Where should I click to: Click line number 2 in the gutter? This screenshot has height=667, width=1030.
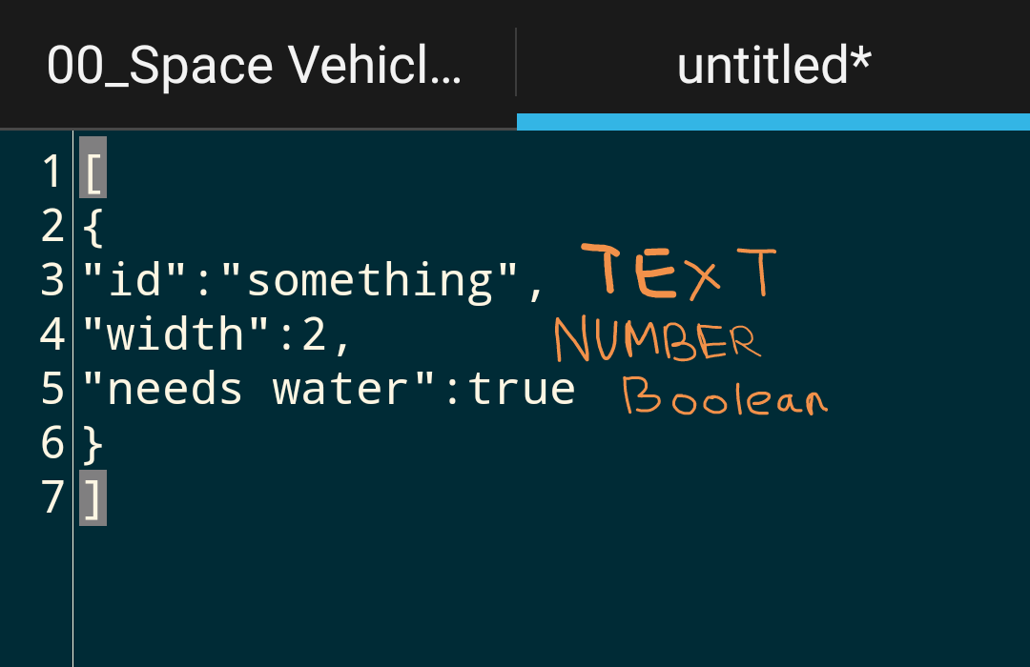coord(51,227)
